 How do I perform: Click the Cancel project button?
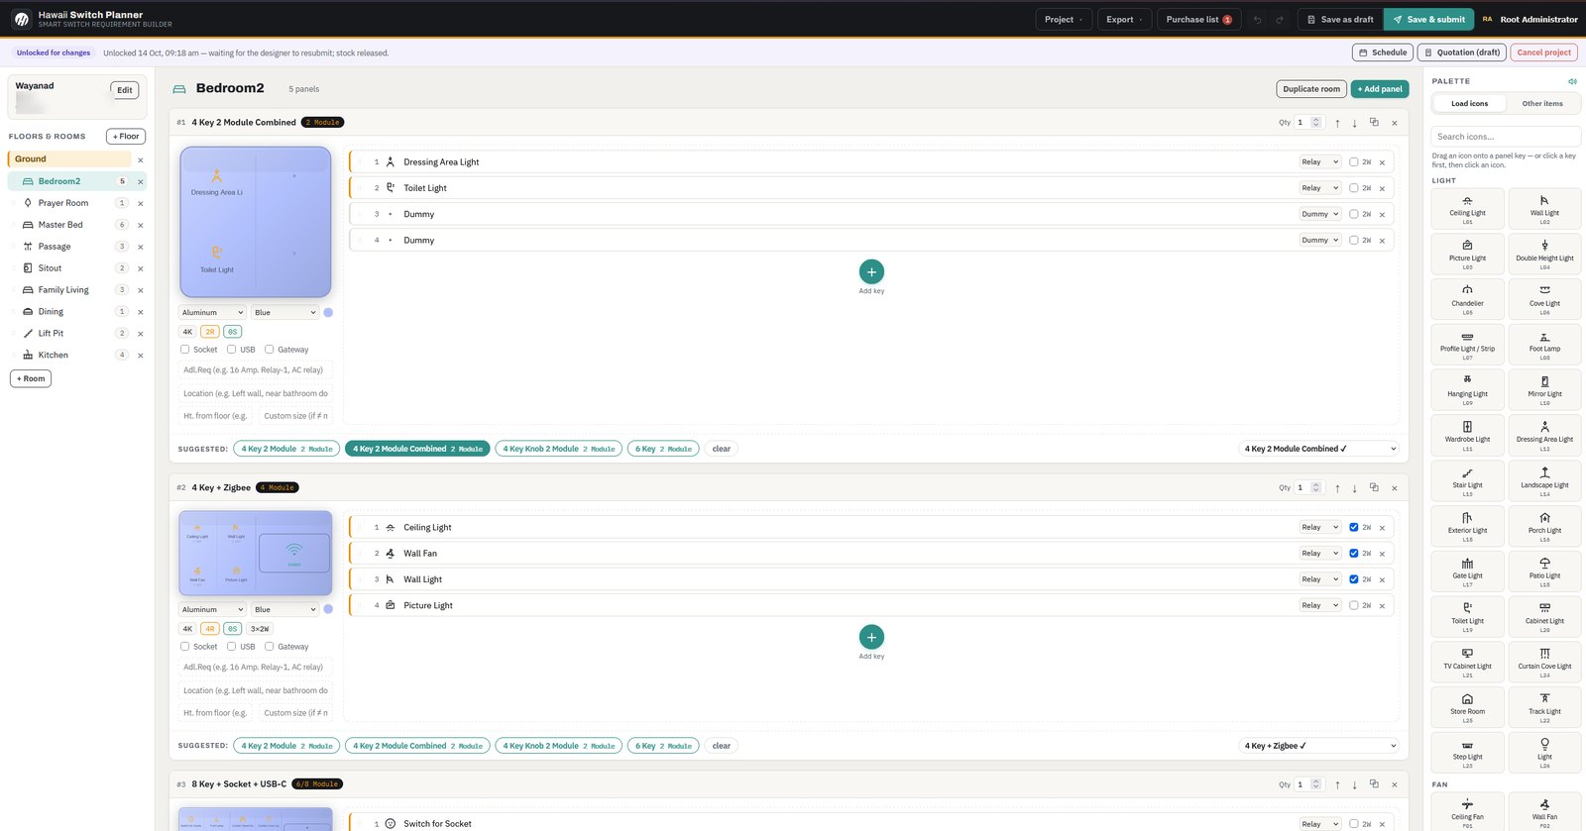click(1543, 52)
